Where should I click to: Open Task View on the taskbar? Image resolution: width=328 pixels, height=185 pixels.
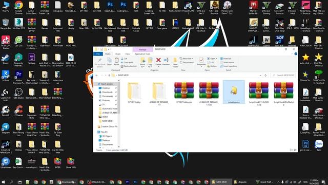[x=19, y=182]
